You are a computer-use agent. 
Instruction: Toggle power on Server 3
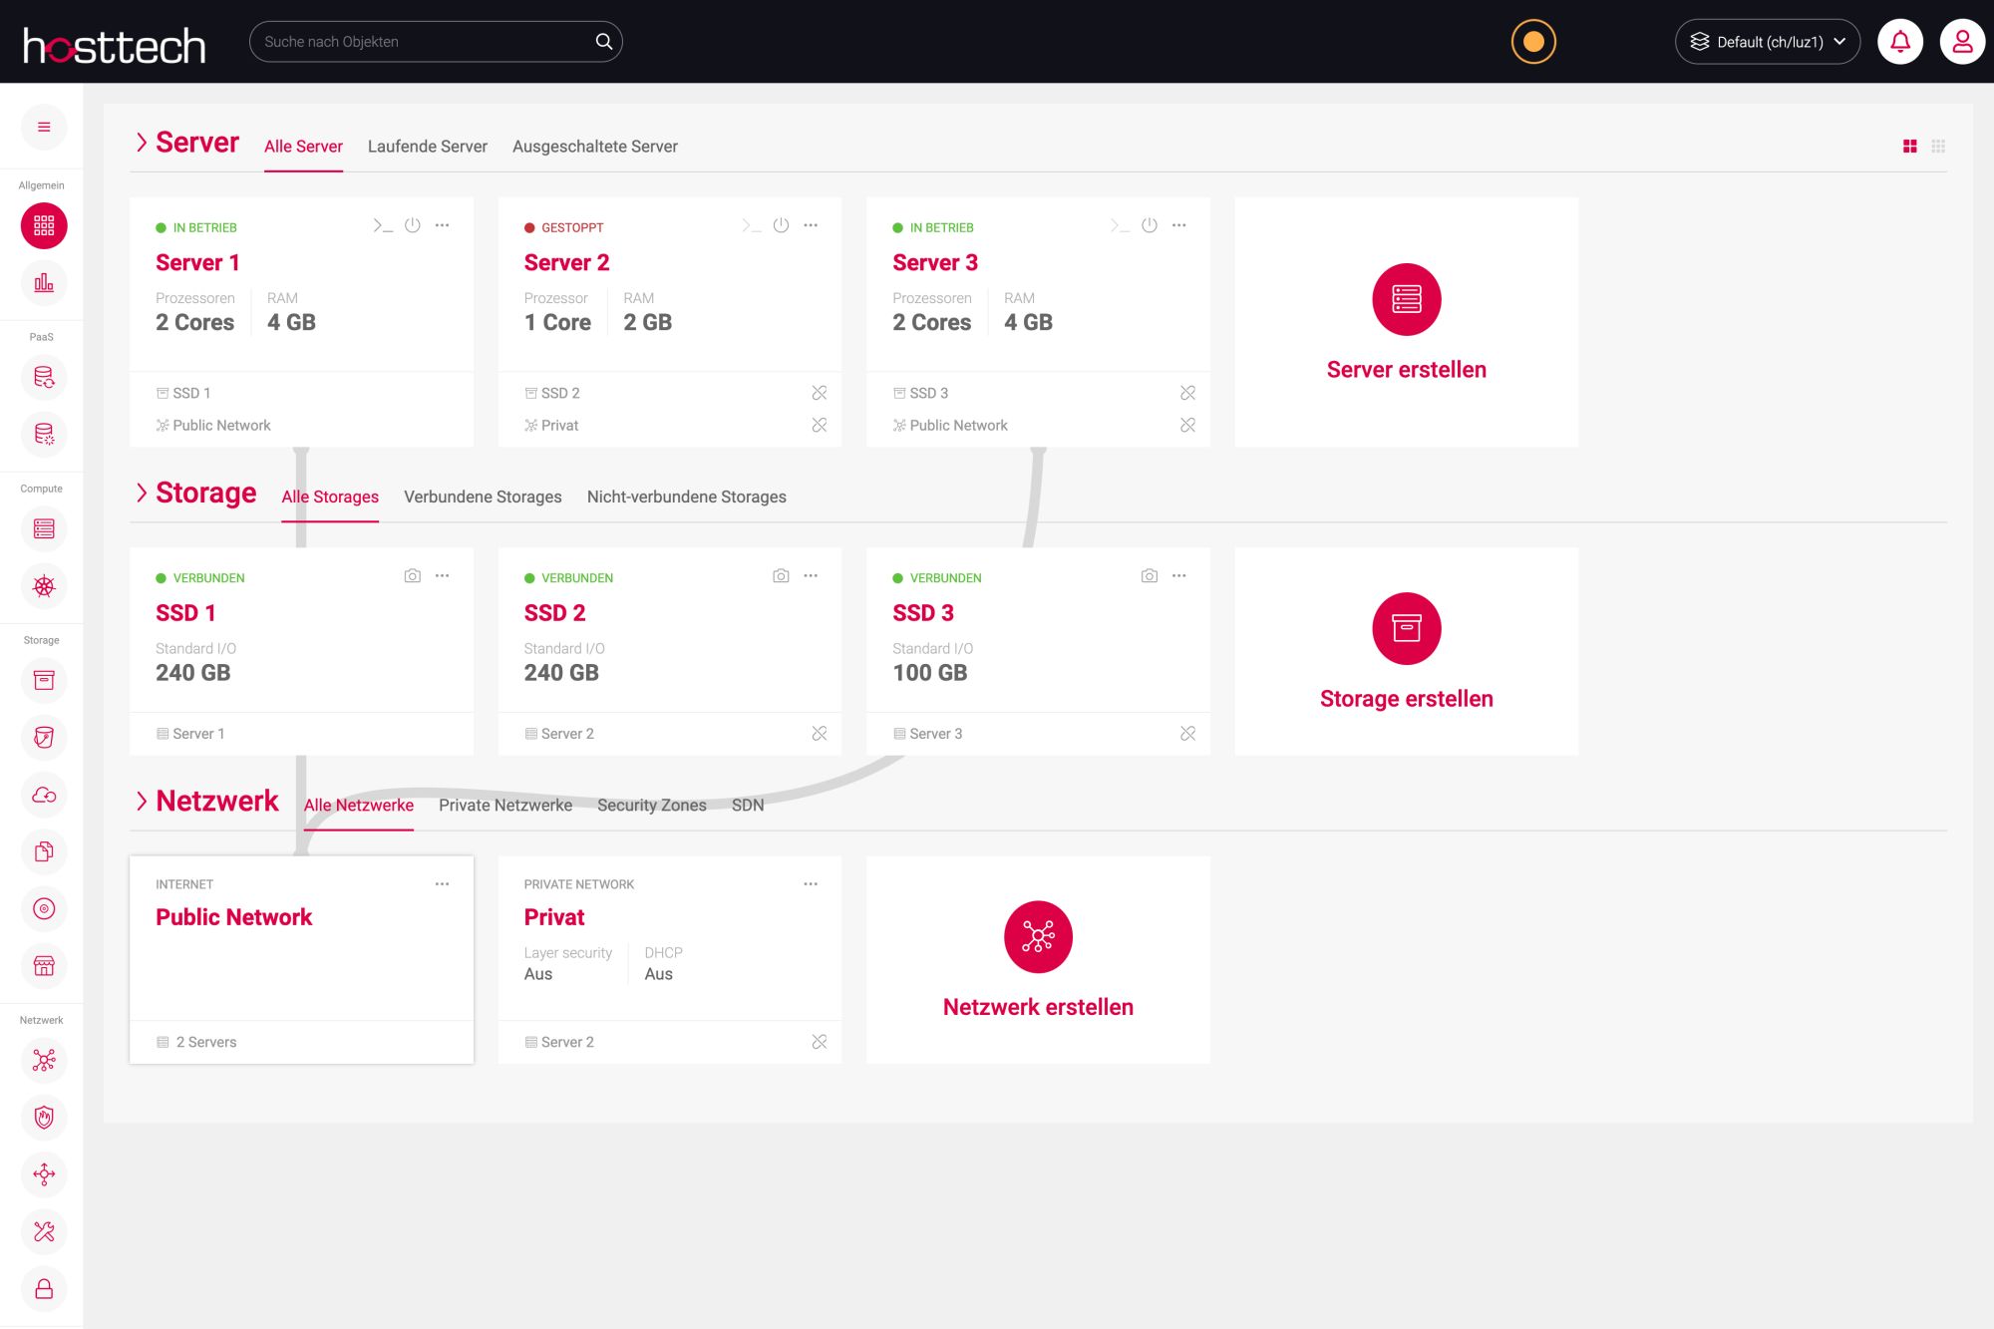point(1150,226)
